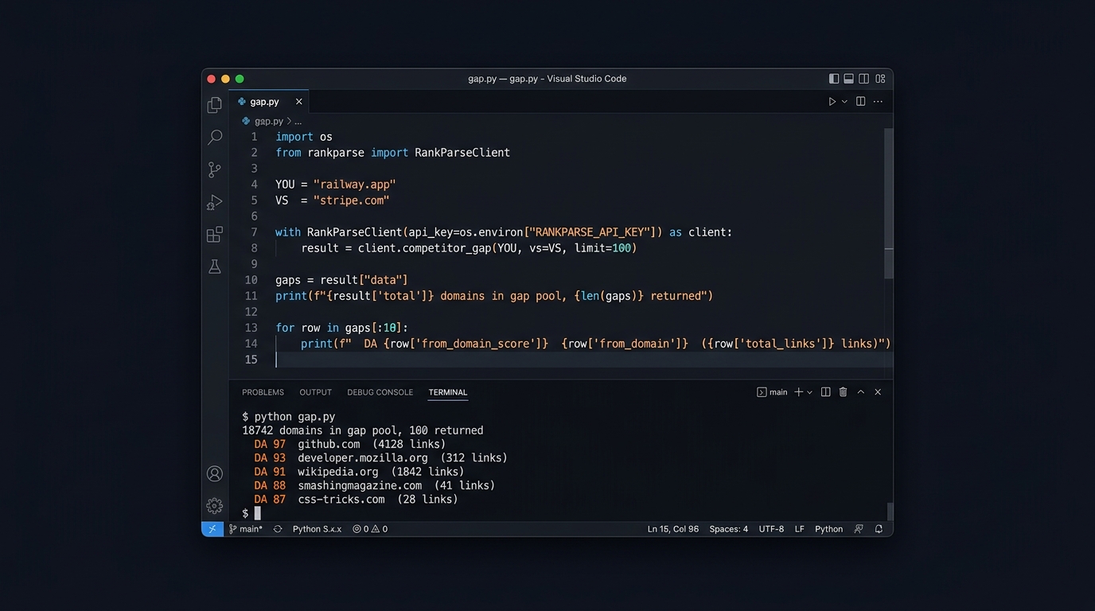Screen dimensions: 1095x611
Task: Run the Python file with play icon
Action: [x=832, y=102]
